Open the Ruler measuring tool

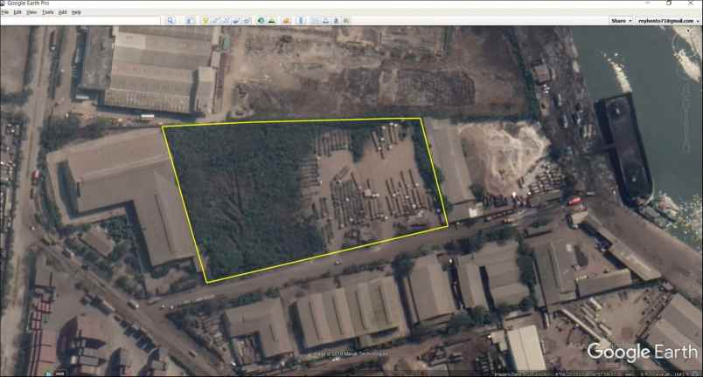coord(299,20)
